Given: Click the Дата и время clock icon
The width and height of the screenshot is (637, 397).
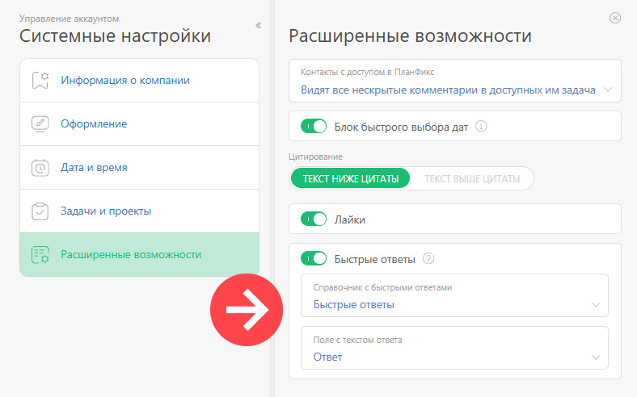Looking at the screenshot, I should click(x=40, y=168).
